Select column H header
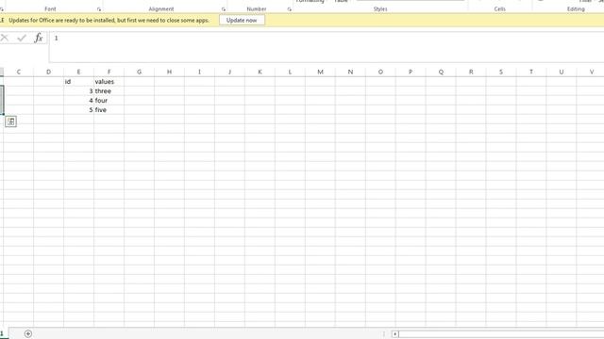Viewport: 604px width, 339px height. click(169, 72)
